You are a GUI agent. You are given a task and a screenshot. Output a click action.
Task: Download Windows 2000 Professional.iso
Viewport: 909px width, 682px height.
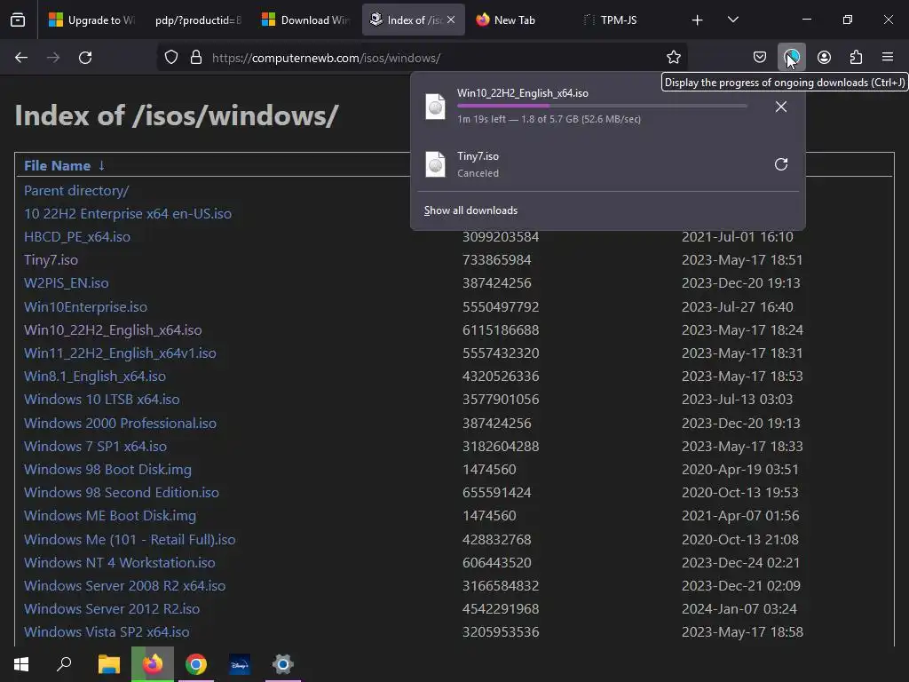(120, 424)
